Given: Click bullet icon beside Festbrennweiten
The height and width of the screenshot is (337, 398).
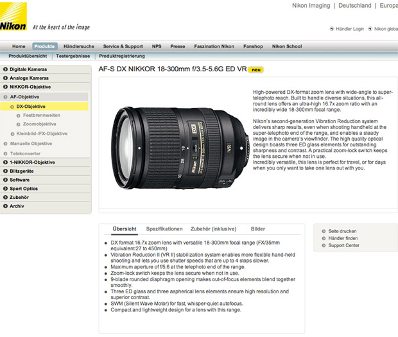Looking at the screenshot, I should (x=18, y=116).
